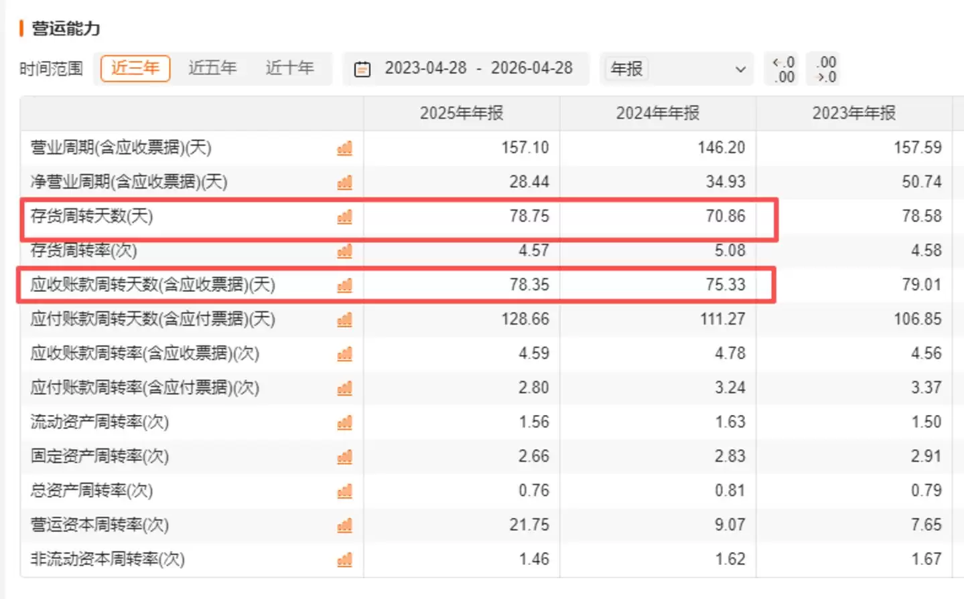Select 近三年 time range
The image size is (964, 599).
click(135, 68)
